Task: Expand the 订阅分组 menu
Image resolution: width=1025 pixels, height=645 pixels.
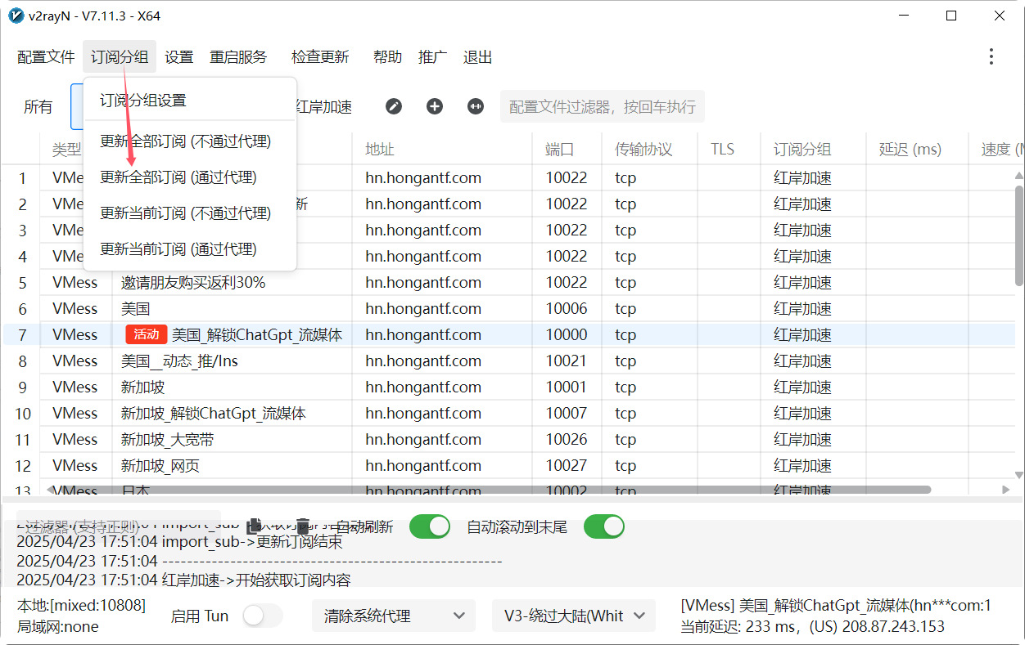Action: point(119,56)
